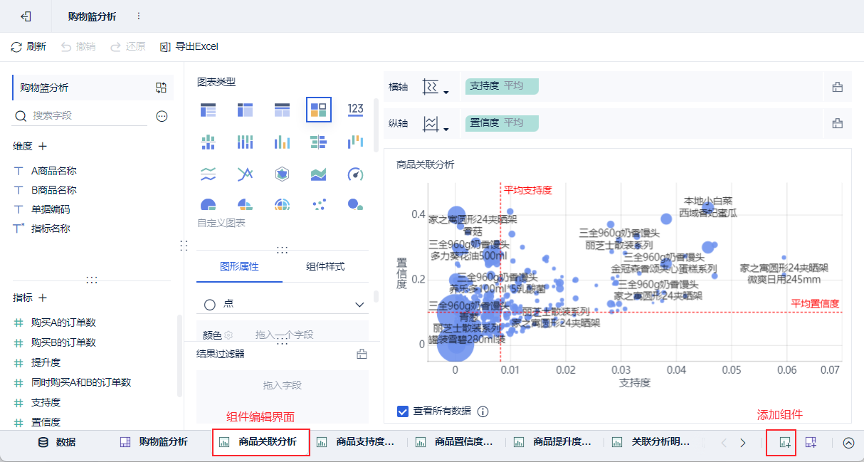Clear the 横轴 fields with broom icon
Screen dimensions: 864x462
(838, 87)
